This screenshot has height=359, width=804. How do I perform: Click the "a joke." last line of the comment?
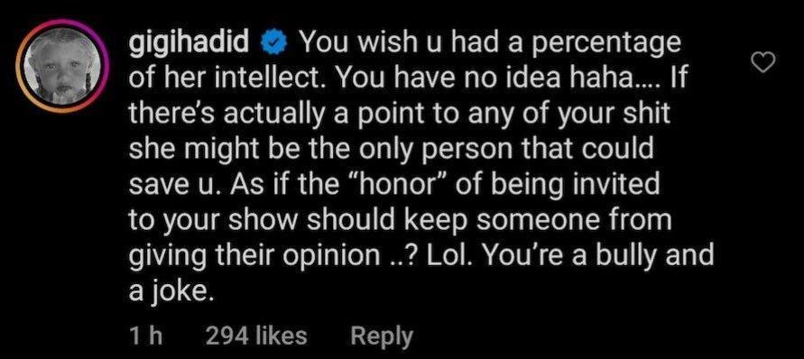(x=171, y=290)
